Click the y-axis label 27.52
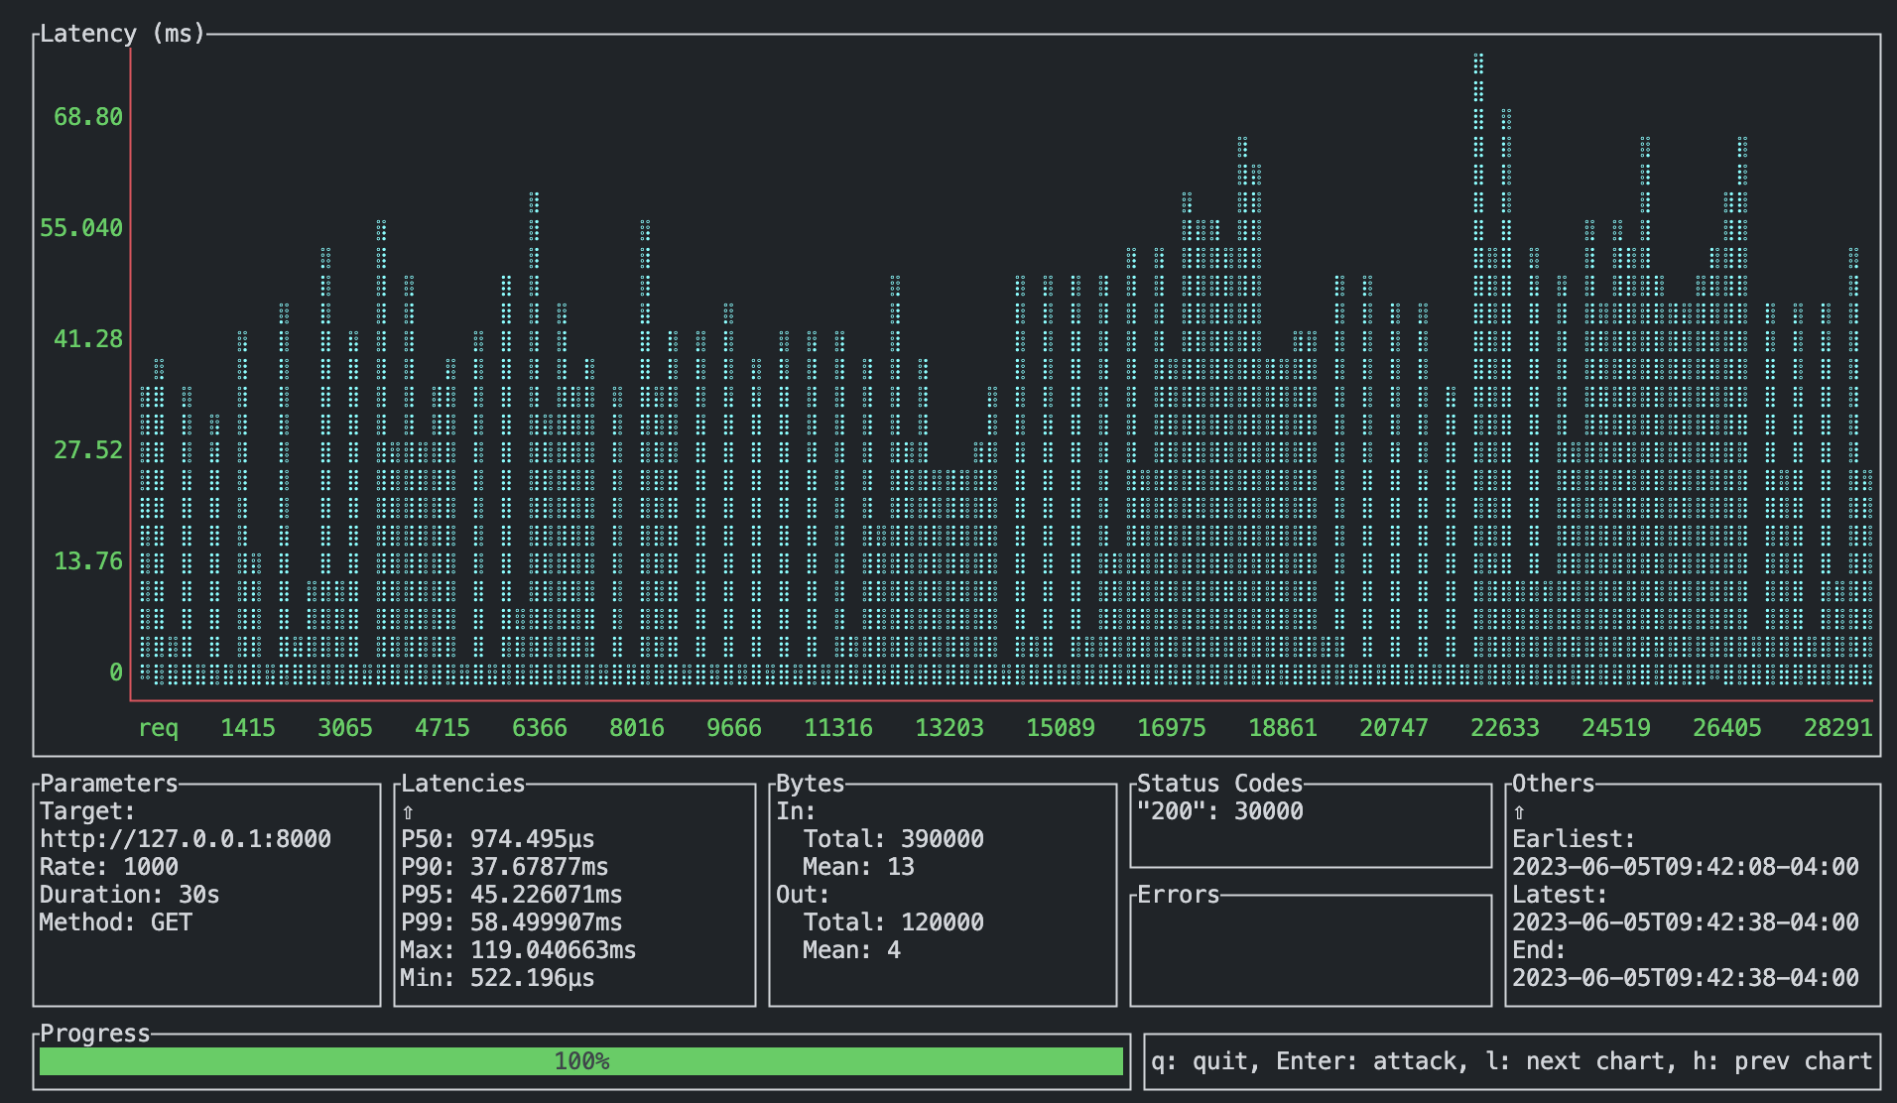The height and width of the screenshot is (1103, 1897). 88,450
